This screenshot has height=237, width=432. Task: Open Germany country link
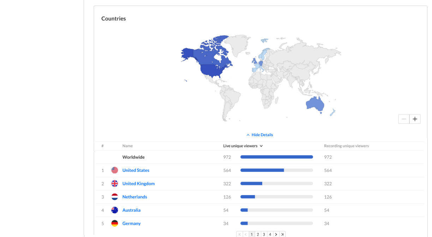pyautogui.click(x=131, y=223)
